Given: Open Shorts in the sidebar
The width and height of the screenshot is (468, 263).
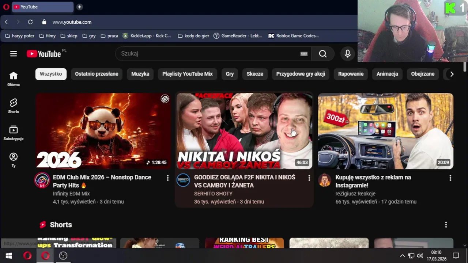Looking at the screenshot, I should click(x=14, y=106).
